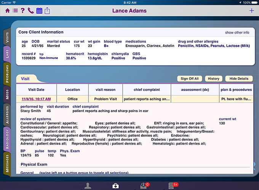Tap temp value 102
This screenshot has height=190, width=259.
pyautogui.click(x=51, y=155)
